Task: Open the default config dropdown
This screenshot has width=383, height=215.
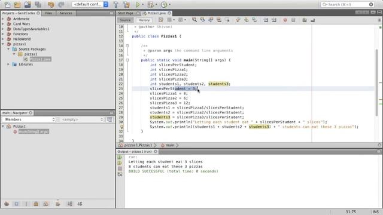Action: 90,4
